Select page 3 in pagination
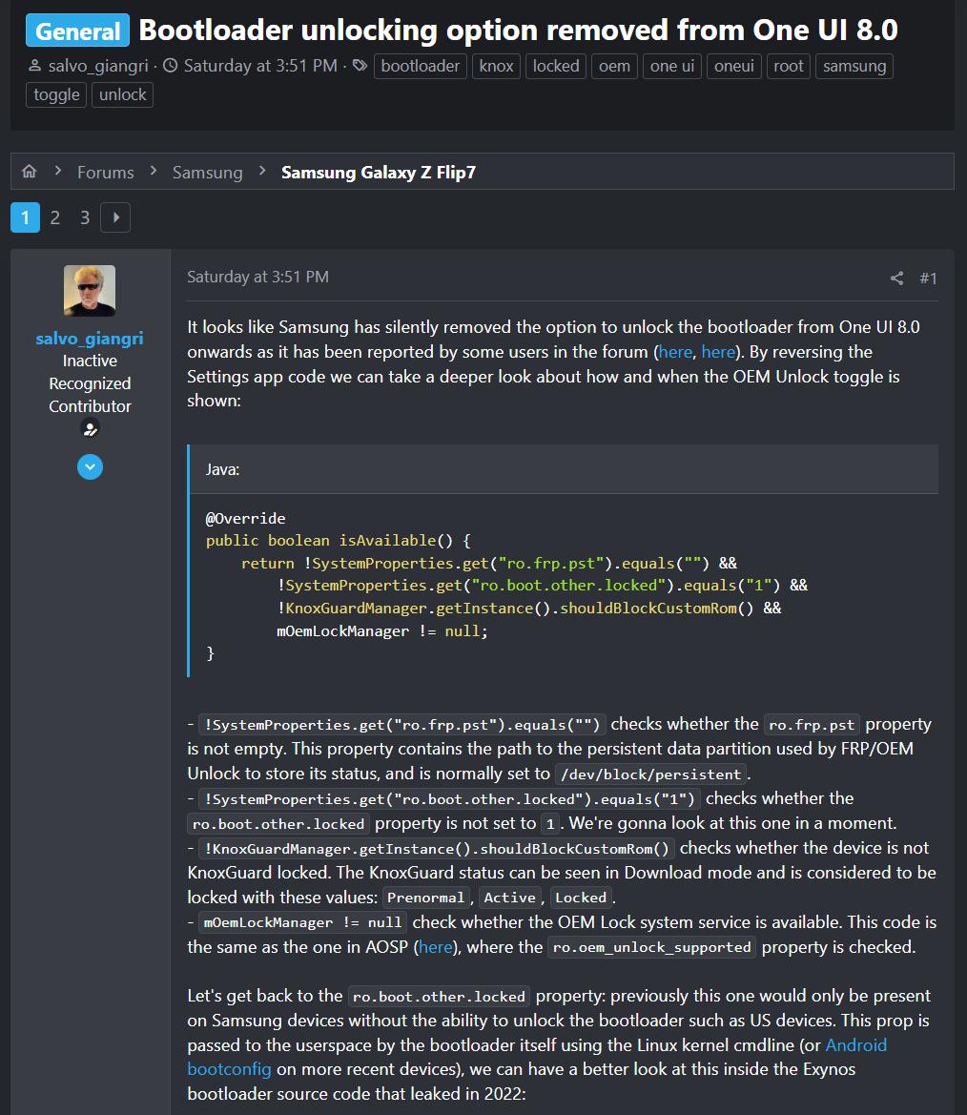Viewport: 967px width, 1115px height. [85, 217]
